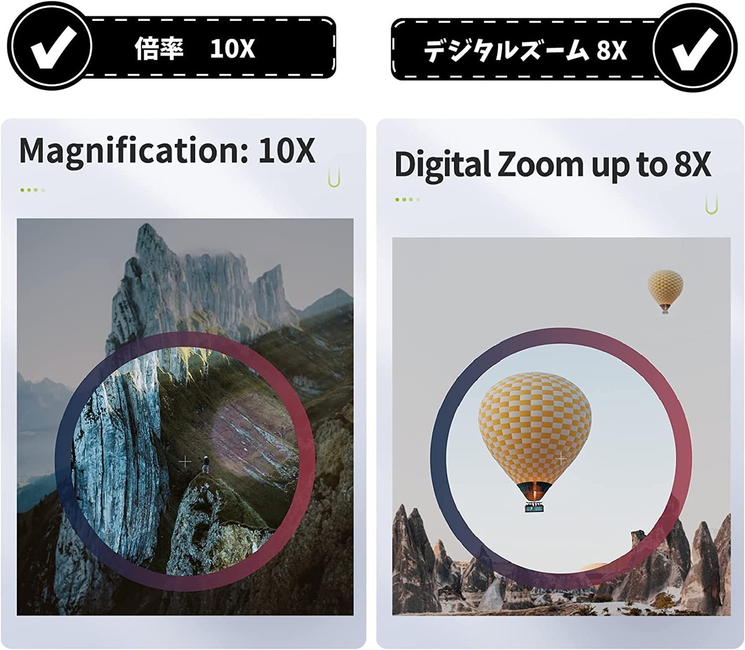Click the green clip icon on Magnification card
Image resolution: width=745 pixels, height=650 pixels.
click(x=333, y=177)
